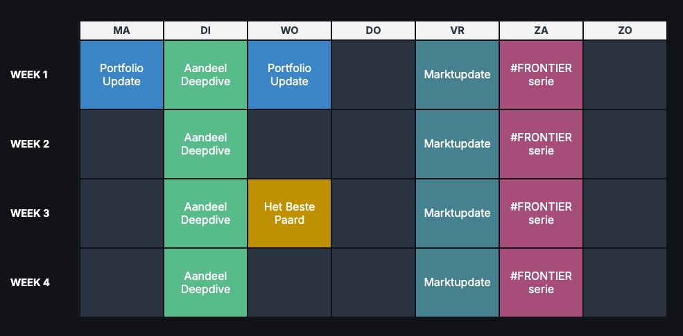Image resolution: width=683 pixels, height=336 pixels.
Task: Click the WEEK 3 row label
Action: 30,213
